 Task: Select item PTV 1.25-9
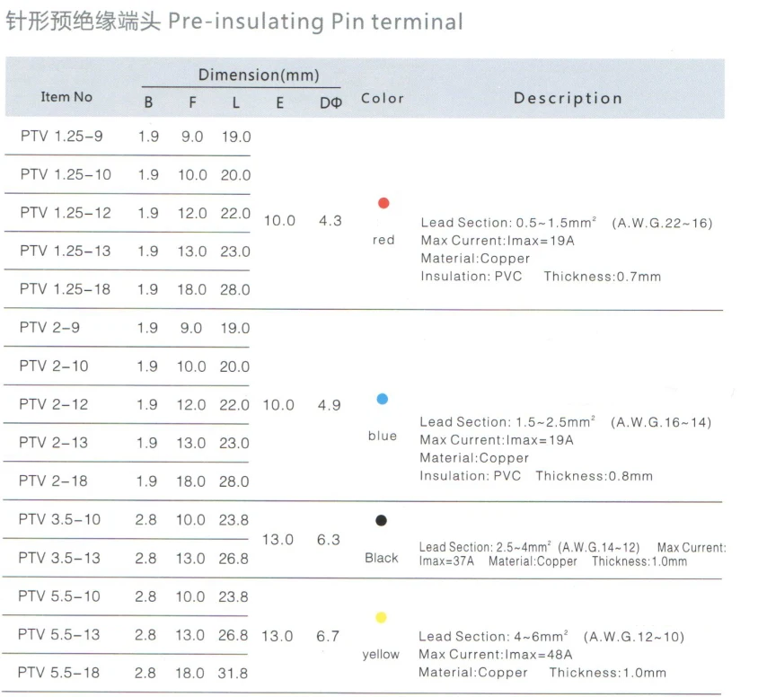point(61,137)
